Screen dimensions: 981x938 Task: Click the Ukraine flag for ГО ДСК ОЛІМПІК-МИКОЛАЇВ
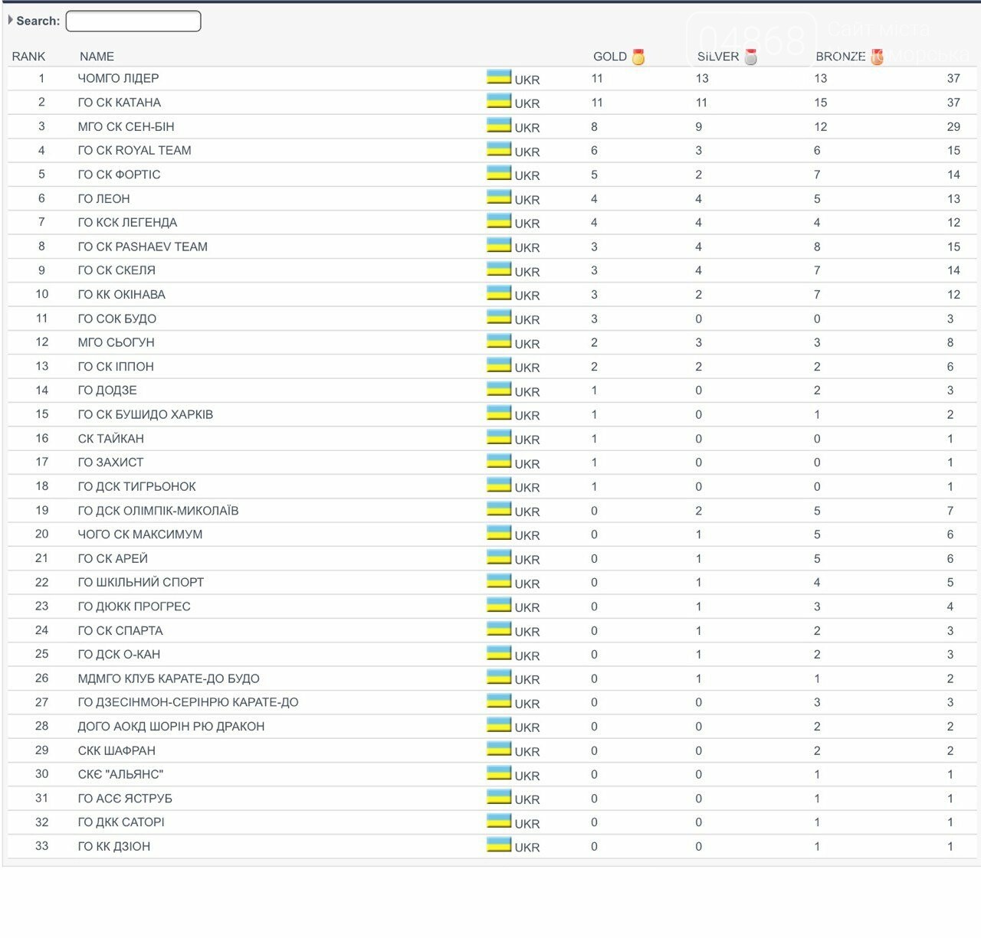point(499,508)
